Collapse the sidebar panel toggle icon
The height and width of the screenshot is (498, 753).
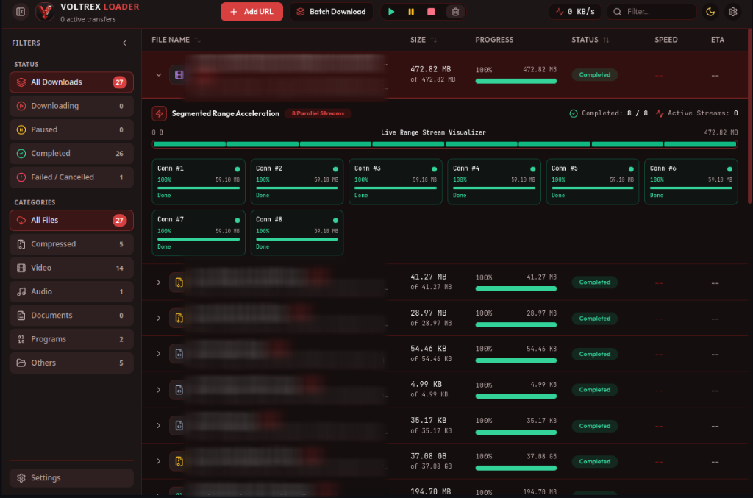pyautogui.click(x=21, y=12)
